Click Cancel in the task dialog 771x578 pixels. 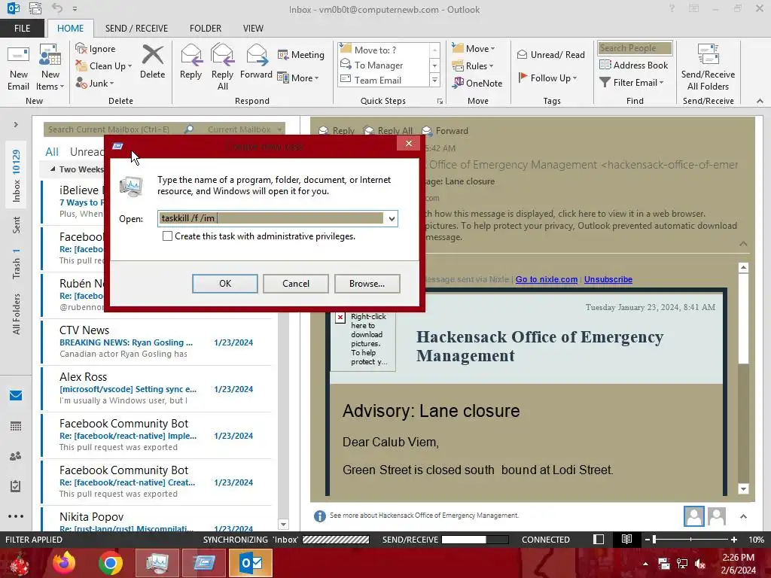tap(295, 284)
